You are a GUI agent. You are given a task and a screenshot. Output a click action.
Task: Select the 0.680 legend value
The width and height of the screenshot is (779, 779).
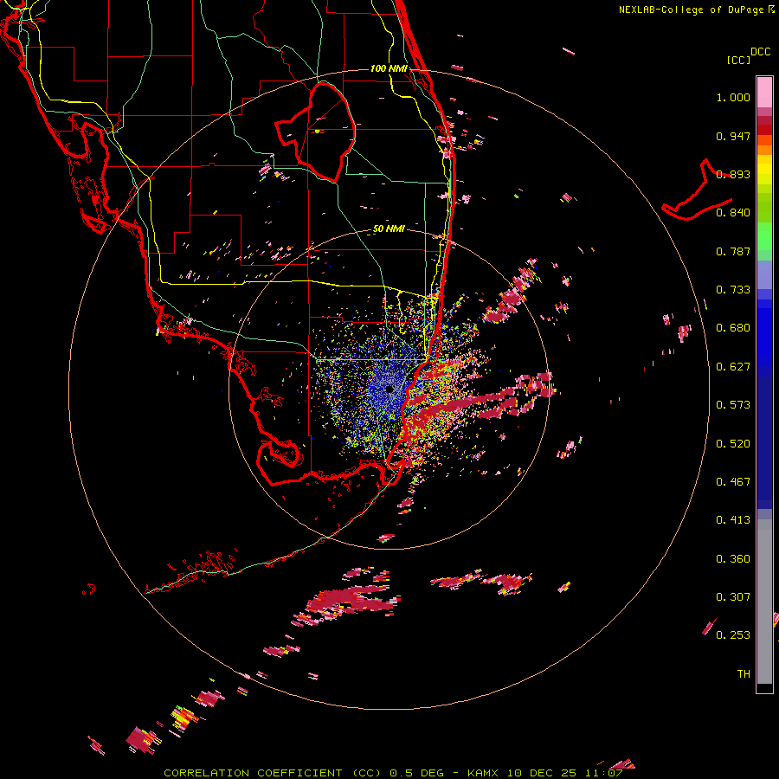click(x=733, y=328)
